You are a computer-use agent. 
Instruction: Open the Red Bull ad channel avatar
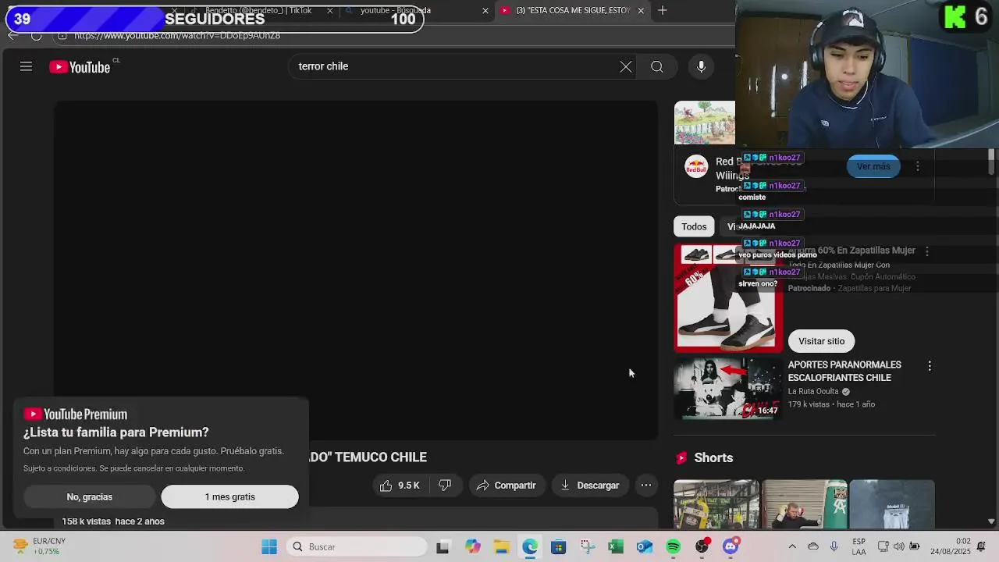(x=696, y=167)
